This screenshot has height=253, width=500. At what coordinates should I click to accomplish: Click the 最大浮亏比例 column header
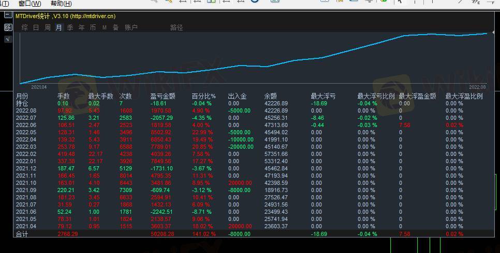pyautogui.click(x=376, y=96)
